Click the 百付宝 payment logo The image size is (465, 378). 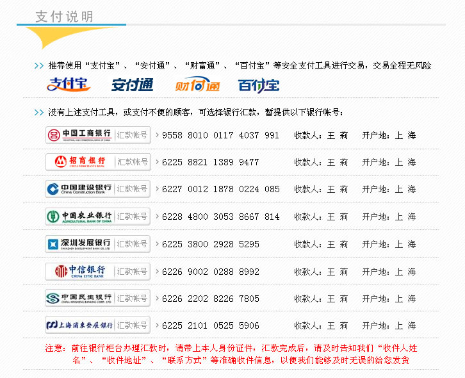[259, 85]
